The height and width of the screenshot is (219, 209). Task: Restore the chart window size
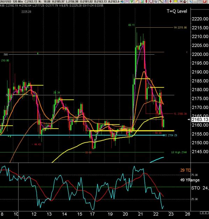pos(200,1)
